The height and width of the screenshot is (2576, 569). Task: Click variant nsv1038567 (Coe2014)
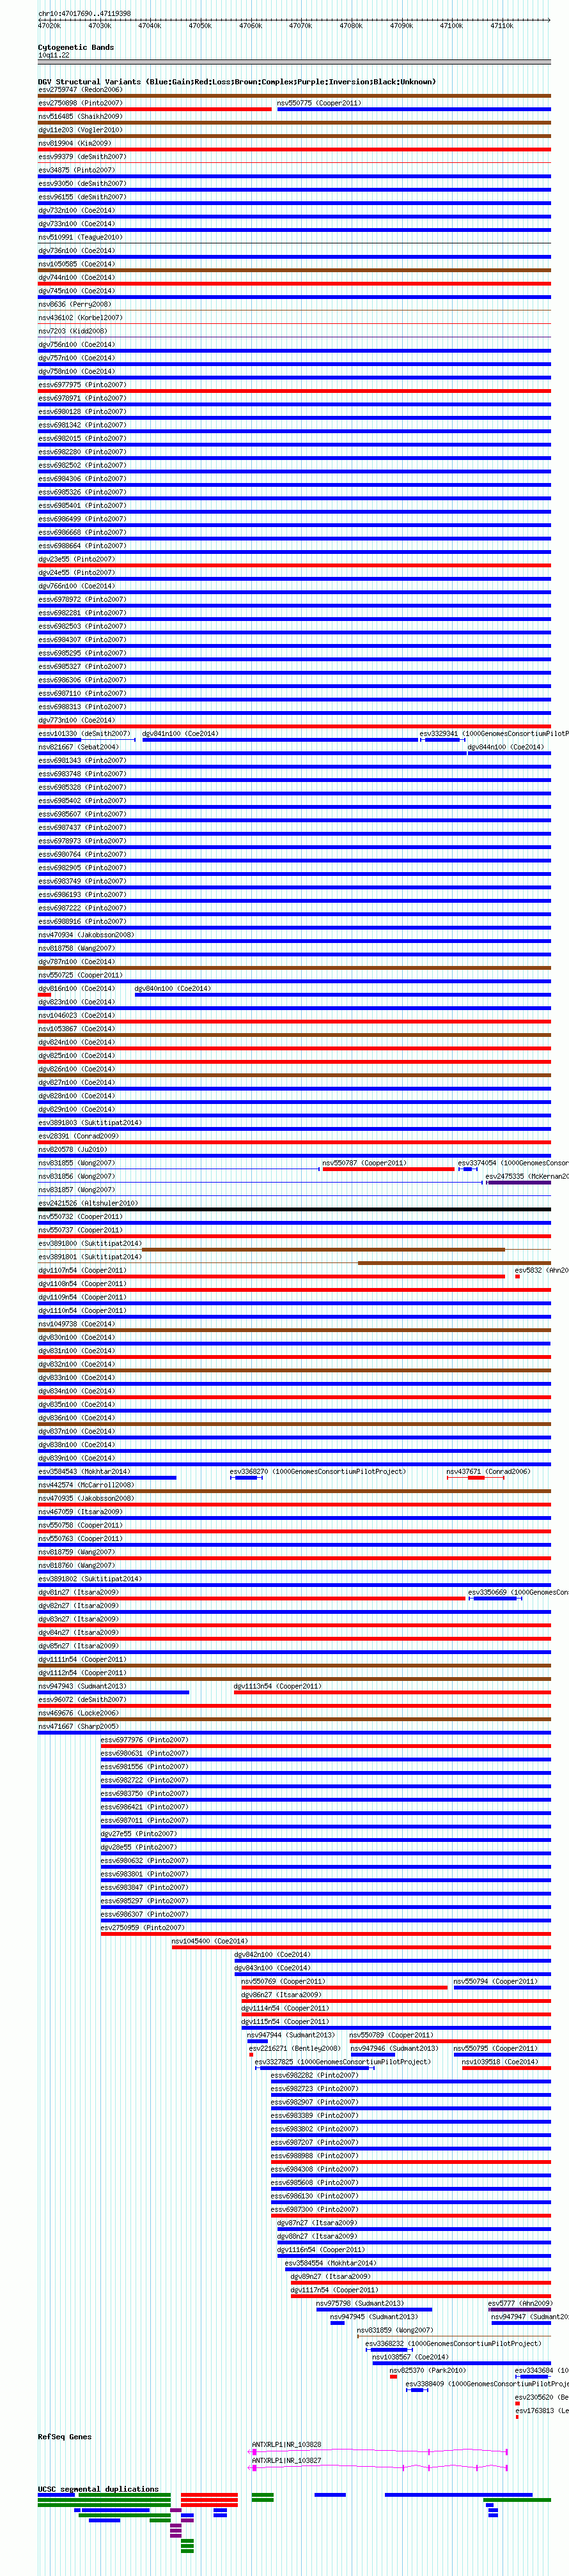pyautogui.click(x=410, y=2357)
